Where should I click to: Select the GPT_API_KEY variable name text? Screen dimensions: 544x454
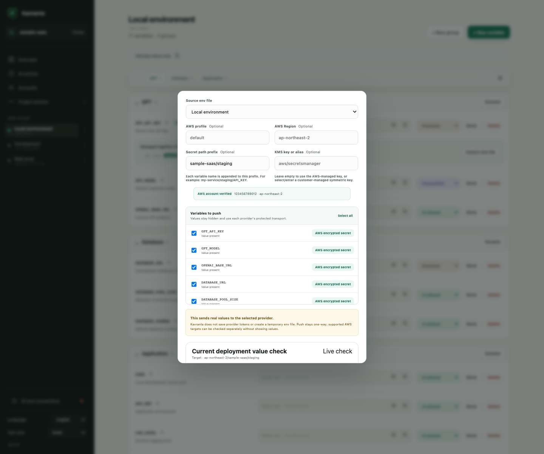coord(212,231)
